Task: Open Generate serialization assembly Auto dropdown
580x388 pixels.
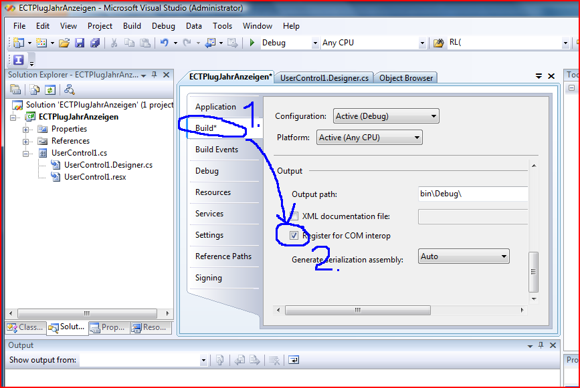Action: (x=464, y=256)
